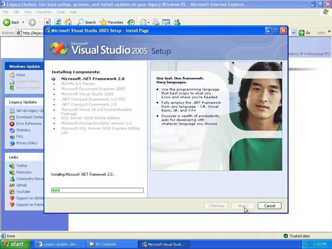Open the File menu in Internet Explorer
Image resolution: width=332 pixels, height=249 pixels.
tap(6, 12)
